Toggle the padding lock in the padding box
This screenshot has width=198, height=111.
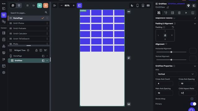coord(165,35)
